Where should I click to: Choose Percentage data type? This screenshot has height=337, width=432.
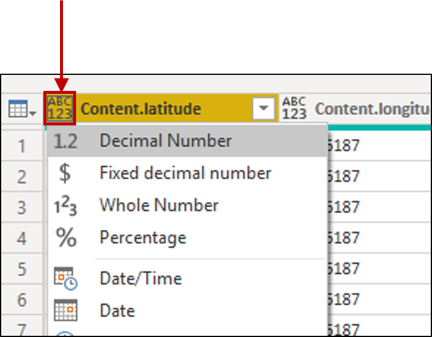(x=187, y=238)
